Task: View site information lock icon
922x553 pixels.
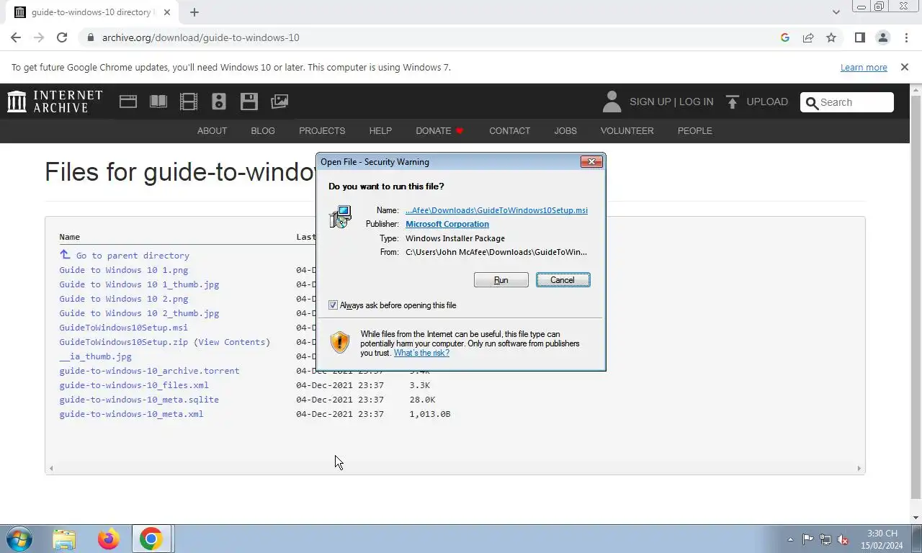Action: 90,37
